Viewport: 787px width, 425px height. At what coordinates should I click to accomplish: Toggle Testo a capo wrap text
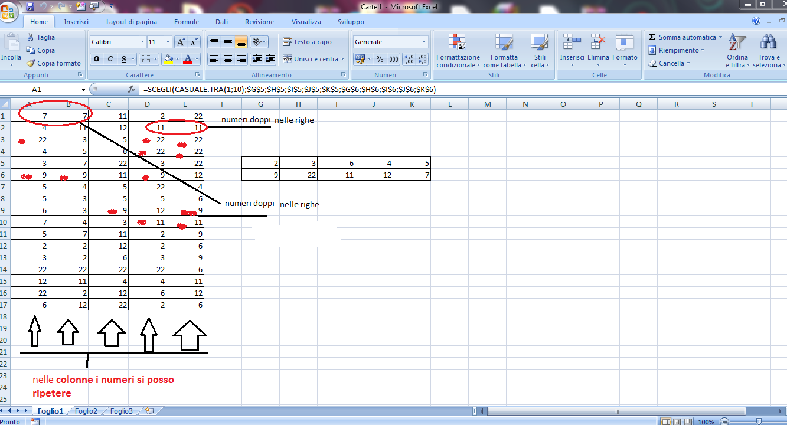pos(307,42)
